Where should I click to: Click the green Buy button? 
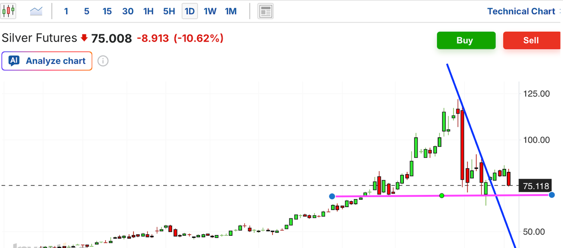466,40
